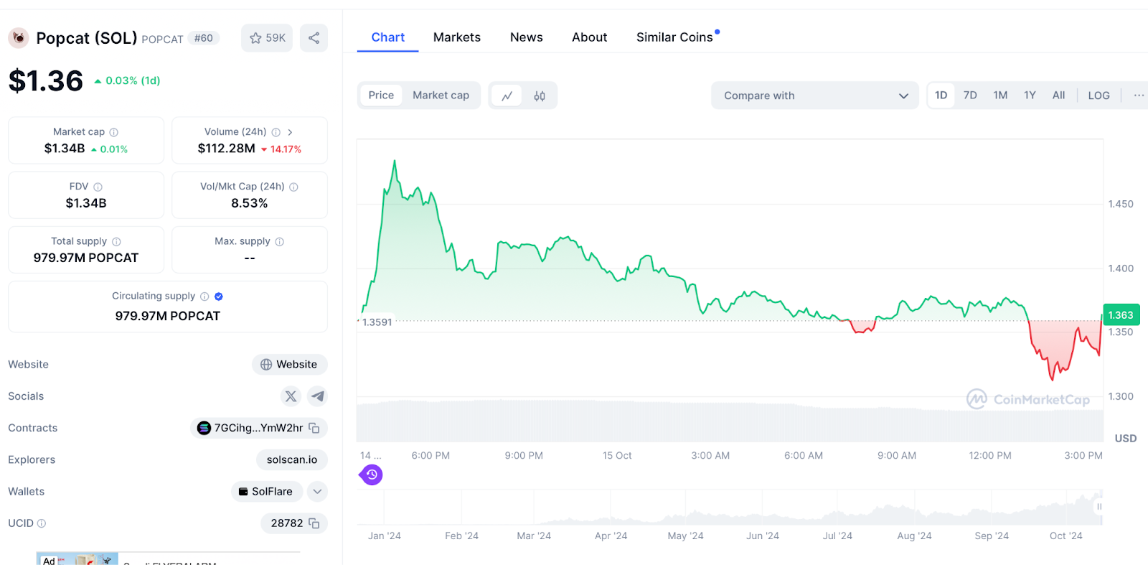Click the 8.53% Vol/Mkt Cap value

(x=250, y=203)
